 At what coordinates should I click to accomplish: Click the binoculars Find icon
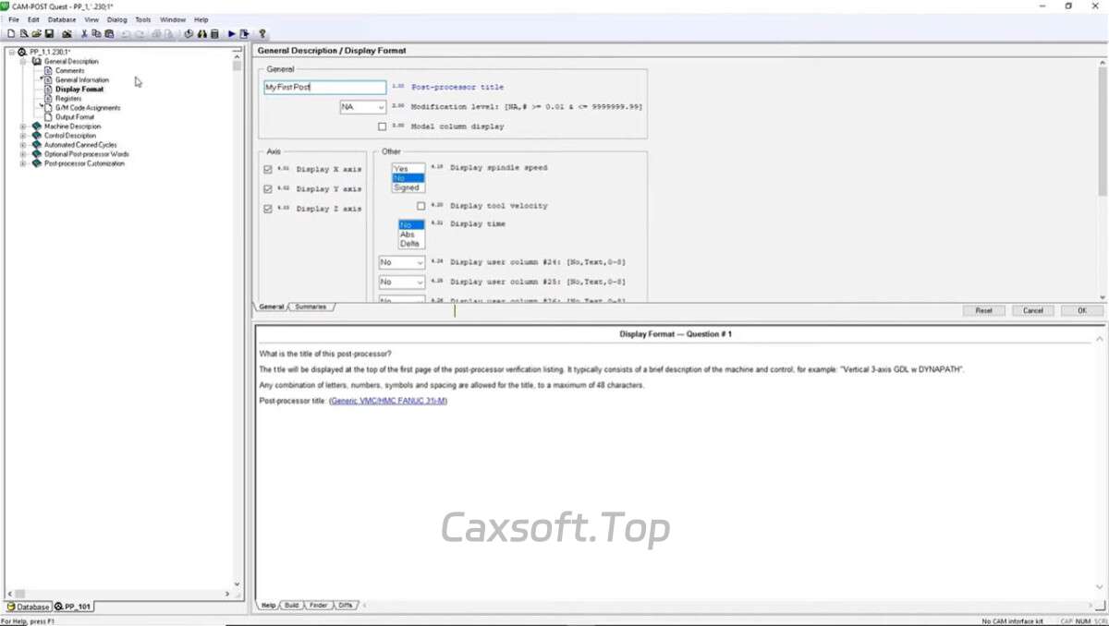tap(201, 34)
